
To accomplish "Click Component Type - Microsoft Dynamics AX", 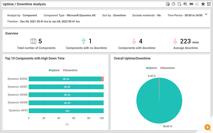I will coord(70,15).
